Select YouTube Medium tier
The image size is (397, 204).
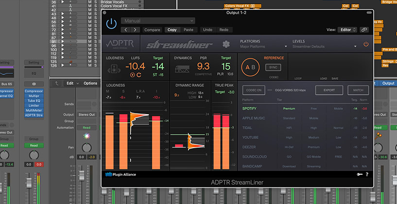314,137
